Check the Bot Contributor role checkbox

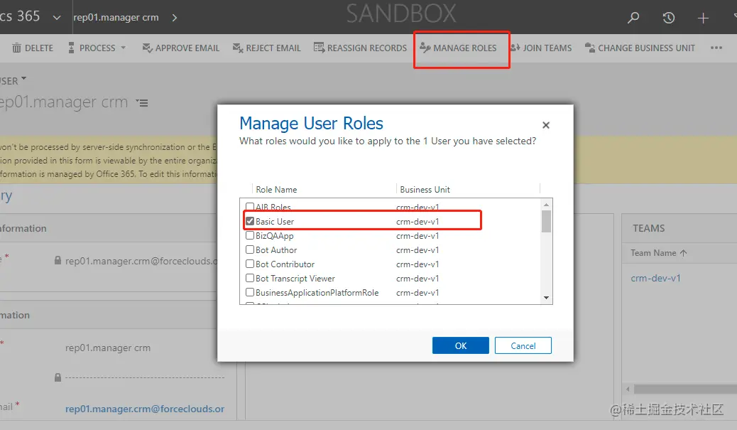pyautogui.click(x=250, y=264)
